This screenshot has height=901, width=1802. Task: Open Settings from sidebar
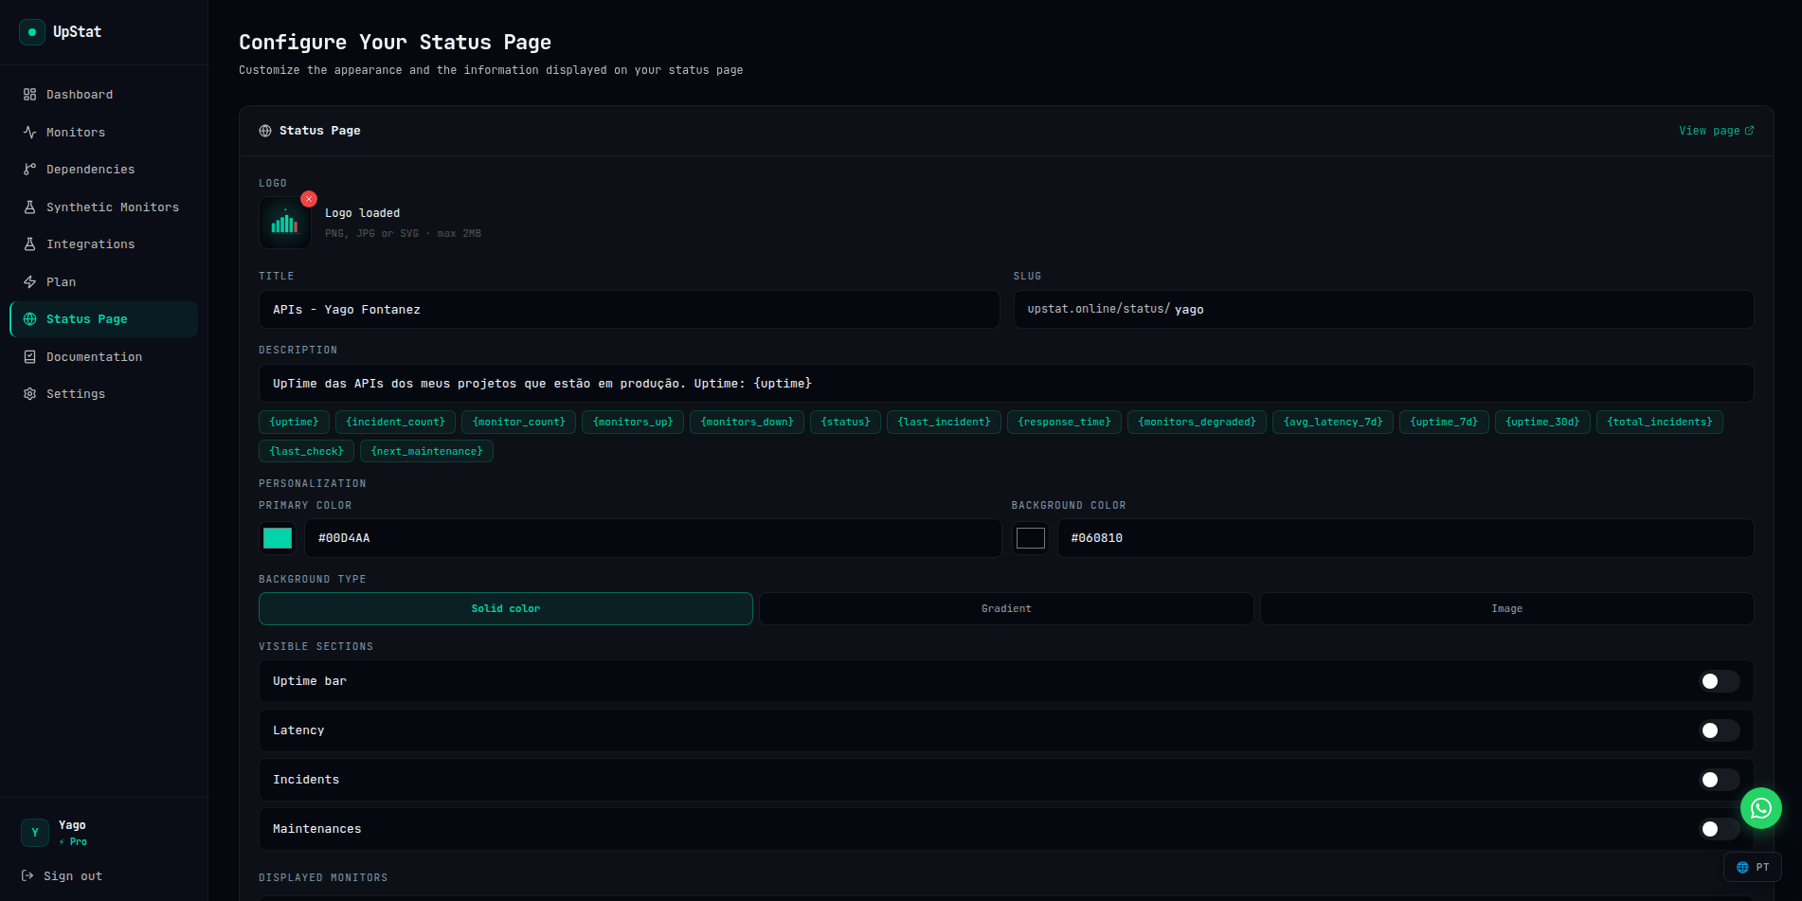pyautogui.click(x=103, y=394)
